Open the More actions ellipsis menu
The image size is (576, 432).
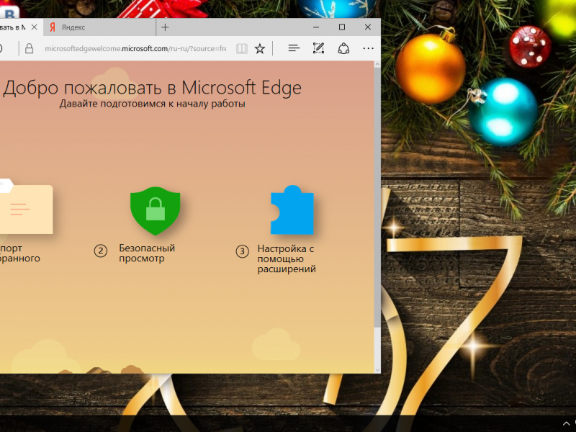click(368, 48)
